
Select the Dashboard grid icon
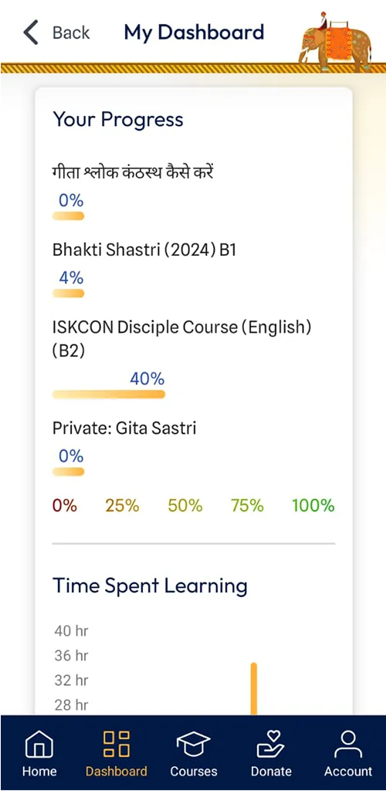point(117,744)
